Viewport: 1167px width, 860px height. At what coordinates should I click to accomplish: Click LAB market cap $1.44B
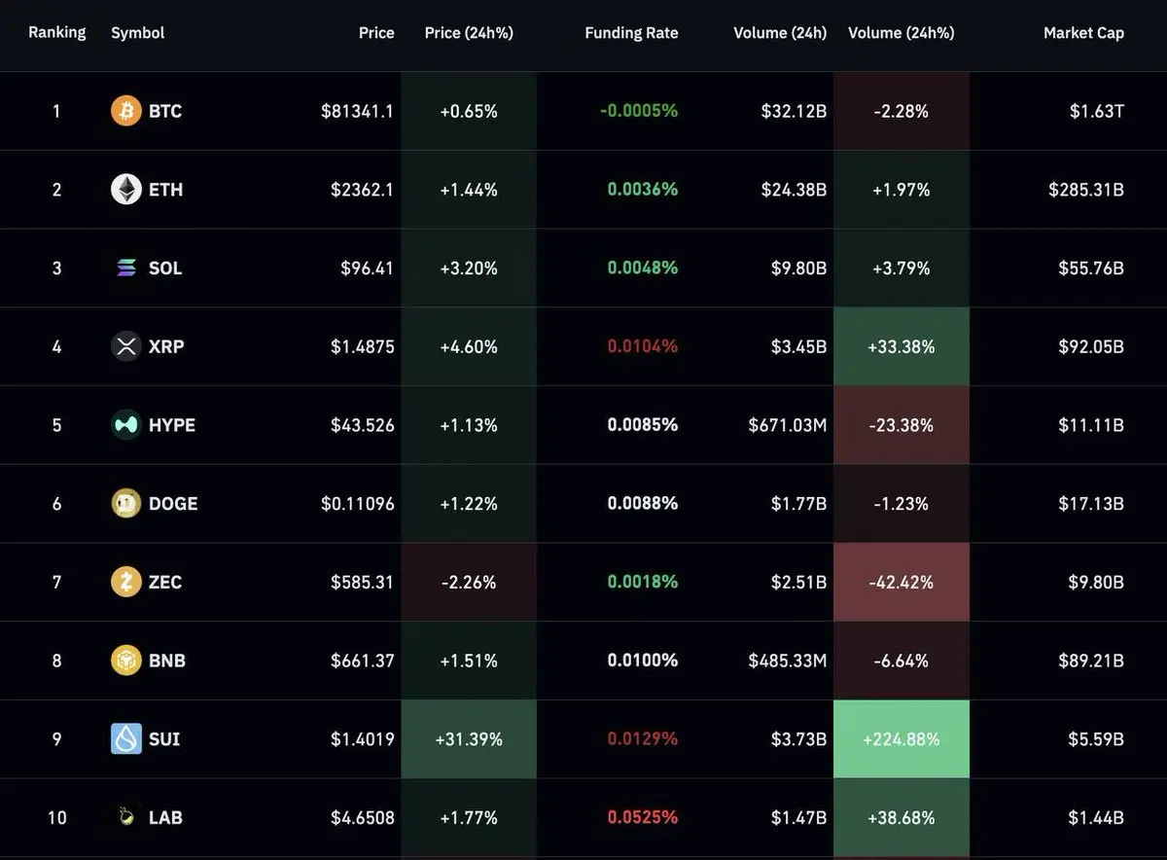(1096, 817)
